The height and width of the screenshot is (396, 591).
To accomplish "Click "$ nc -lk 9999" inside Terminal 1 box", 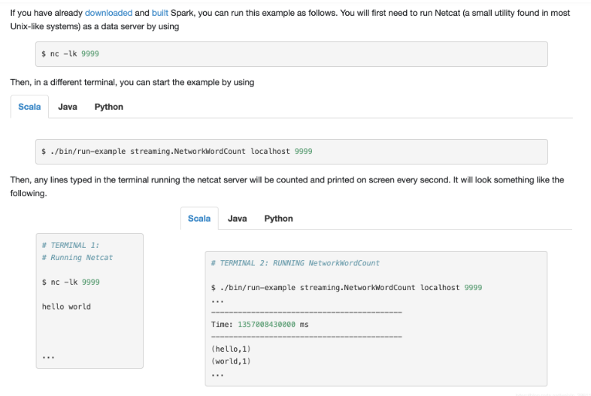I will pos(71,282).
